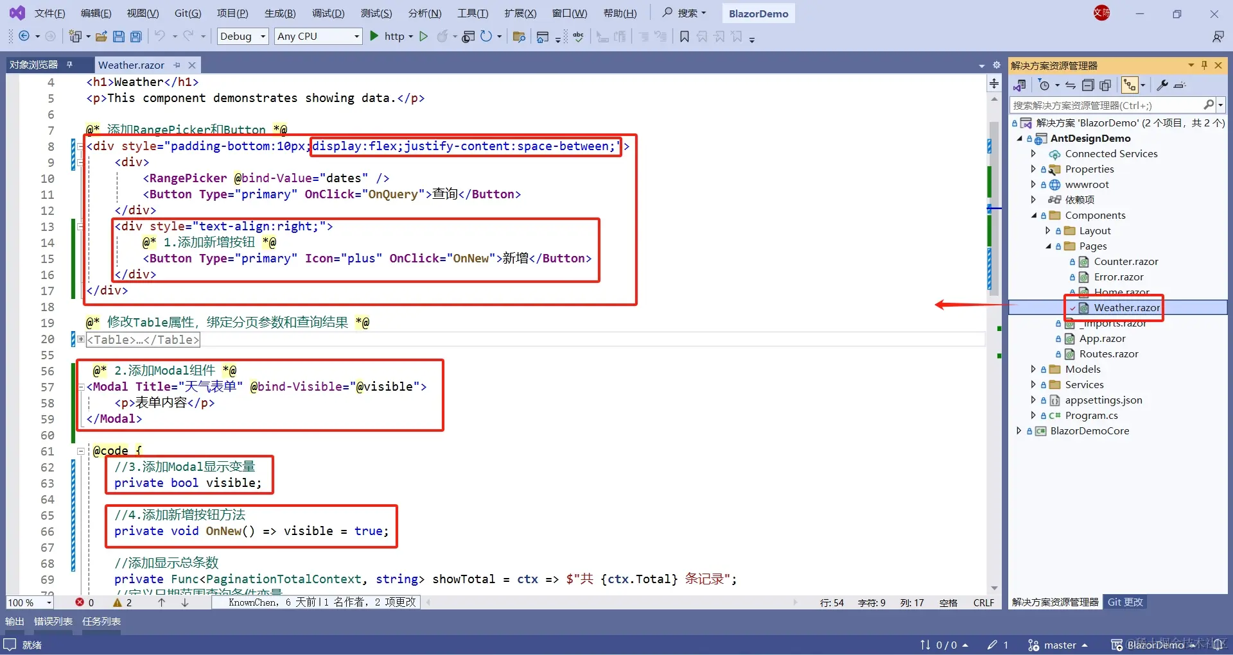Toggle pin on Weather.razor tab
This screenshot has width=1233, height=655.
[177, 65]
